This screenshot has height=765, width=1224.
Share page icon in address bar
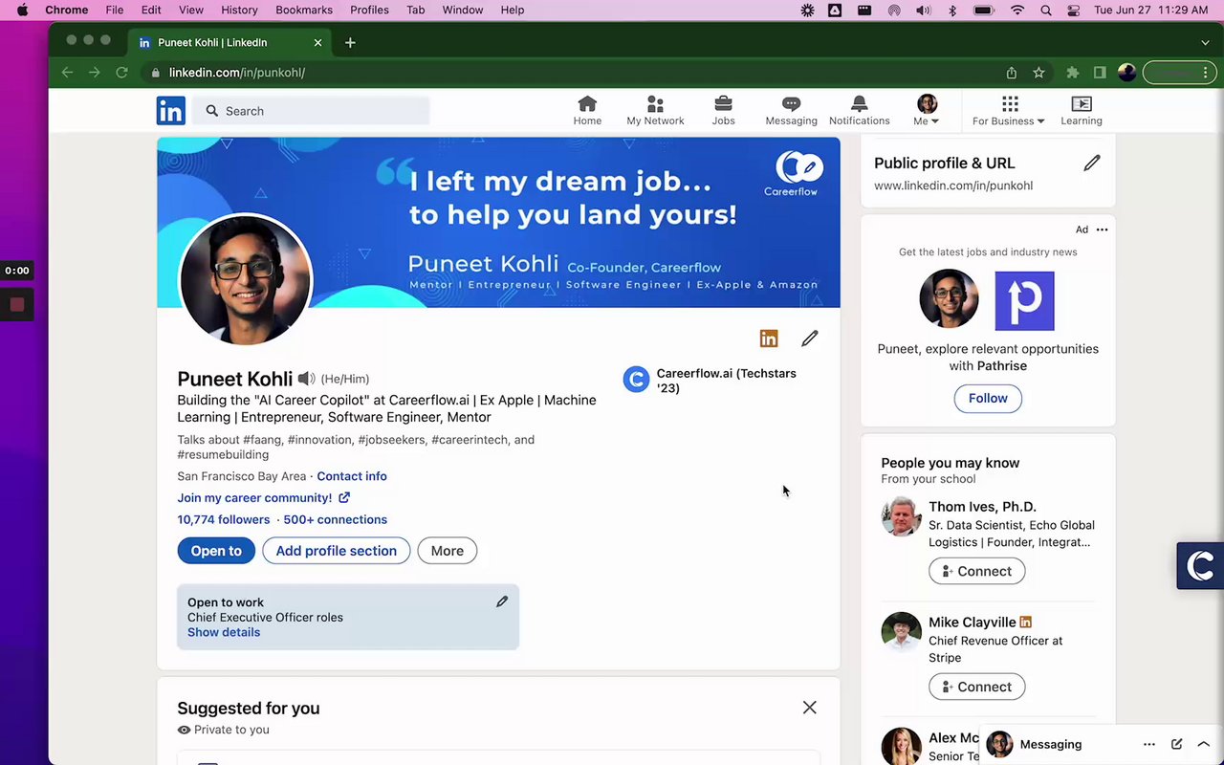pos(1012,73)
